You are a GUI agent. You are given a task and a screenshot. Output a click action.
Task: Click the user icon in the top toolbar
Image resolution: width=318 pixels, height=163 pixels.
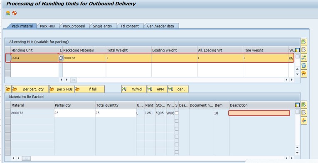(8, 13)
